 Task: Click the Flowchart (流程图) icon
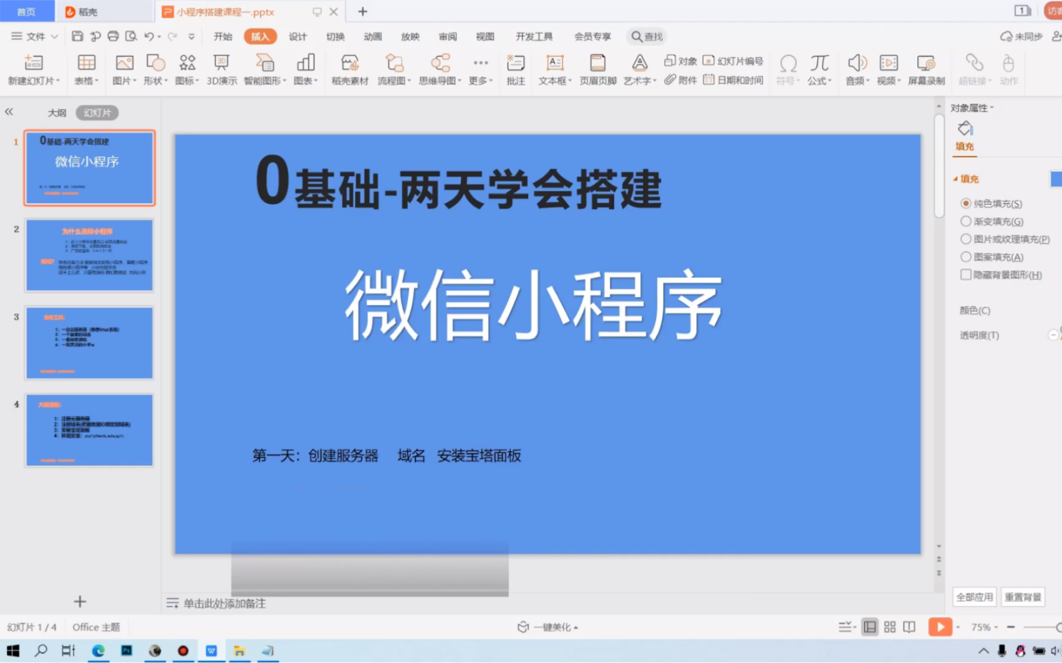(394, 69)
